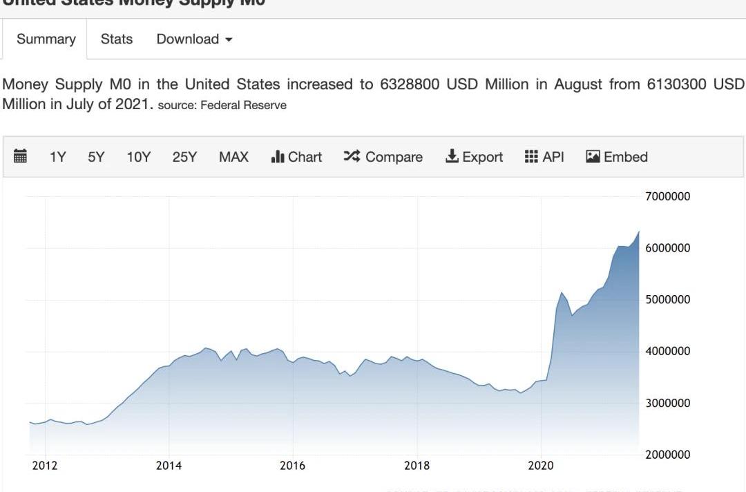Screen dimensions: 746x492
Task: Click the Federal Reserve source text
Action: click(243, 106)
